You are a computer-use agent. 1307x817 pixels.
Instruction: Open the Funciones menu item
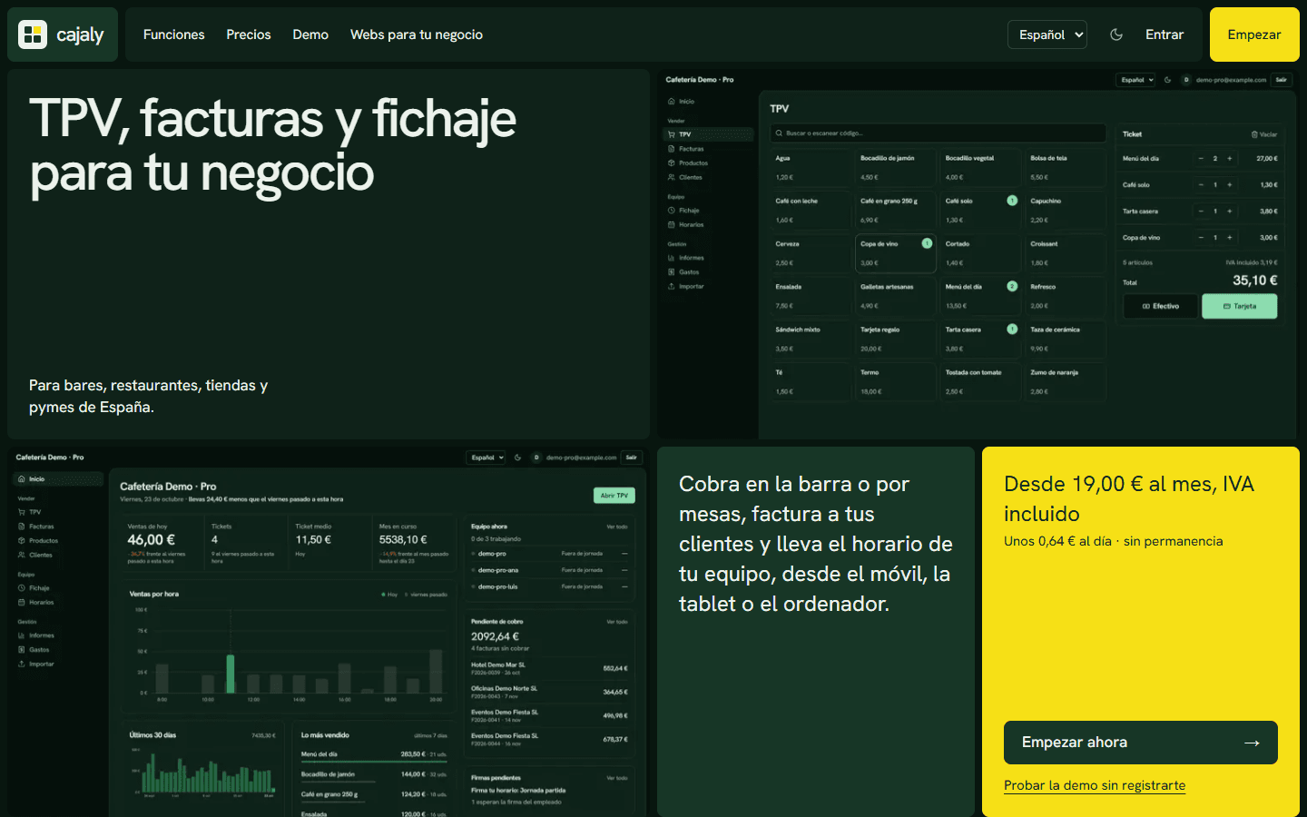[174, 34]
